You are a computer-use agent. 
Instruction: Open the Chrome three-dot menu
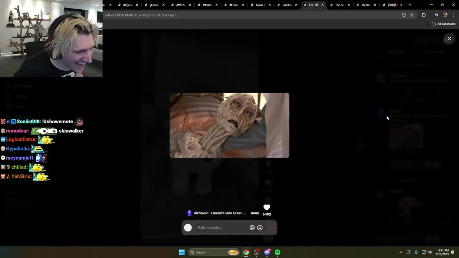click(454, 15)
